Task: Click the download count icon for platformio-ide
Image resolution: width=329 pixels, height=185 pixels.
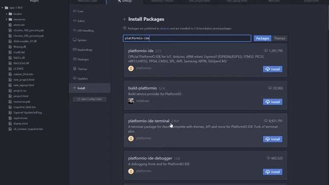Action: tap(266, 50)
